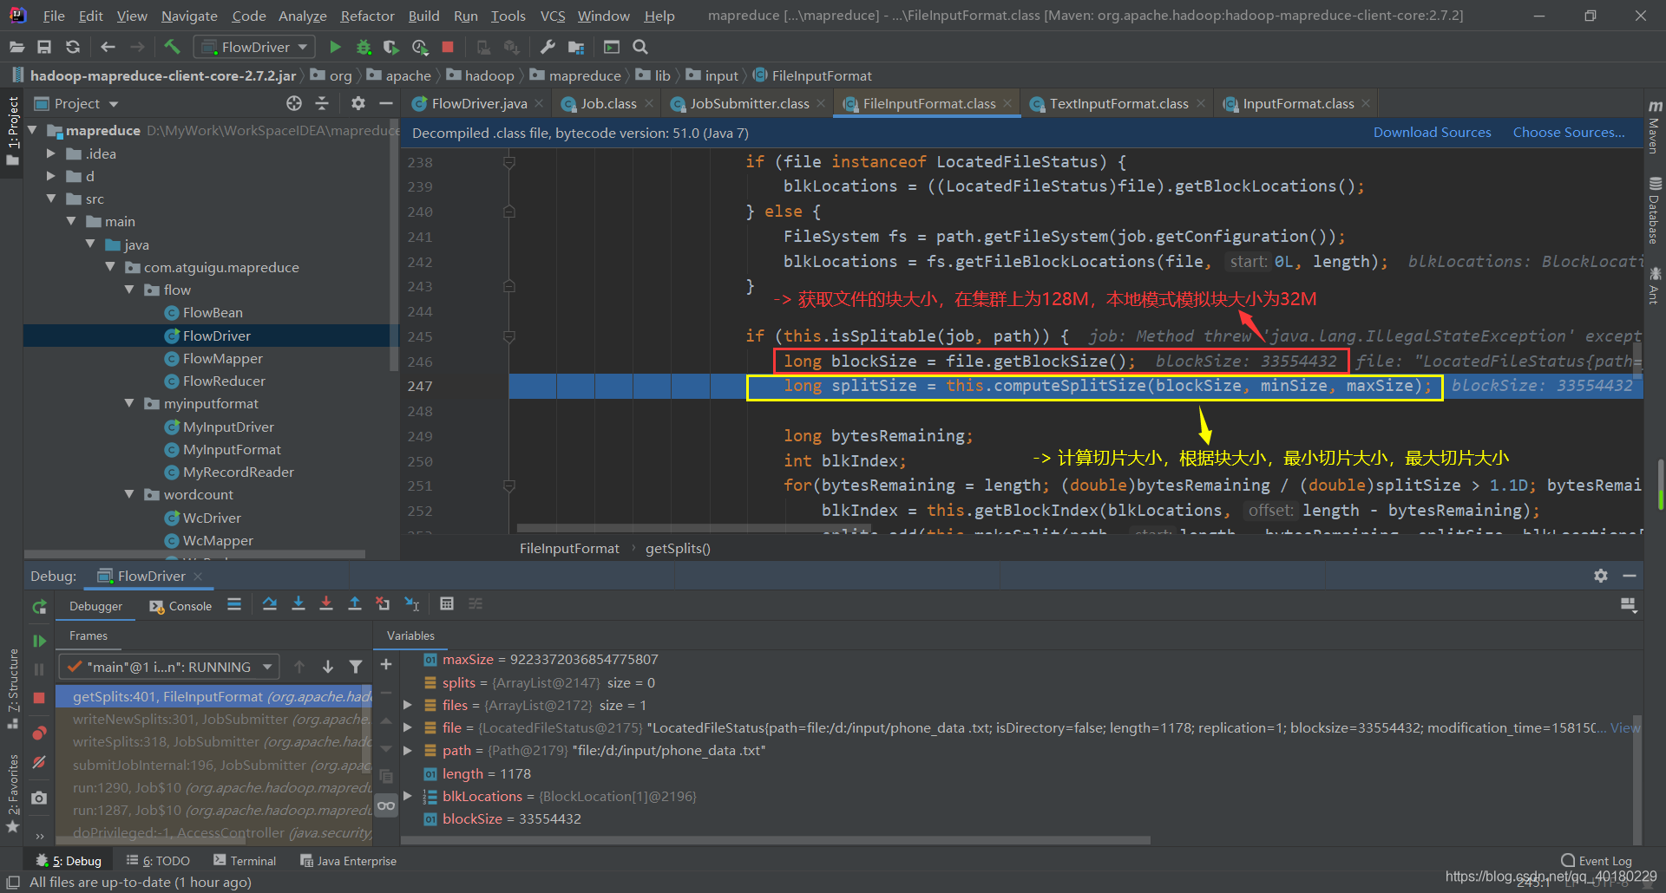1666x893 pixels.
Task: Stop the running process in main toolbar
Action: coord(448,47)
